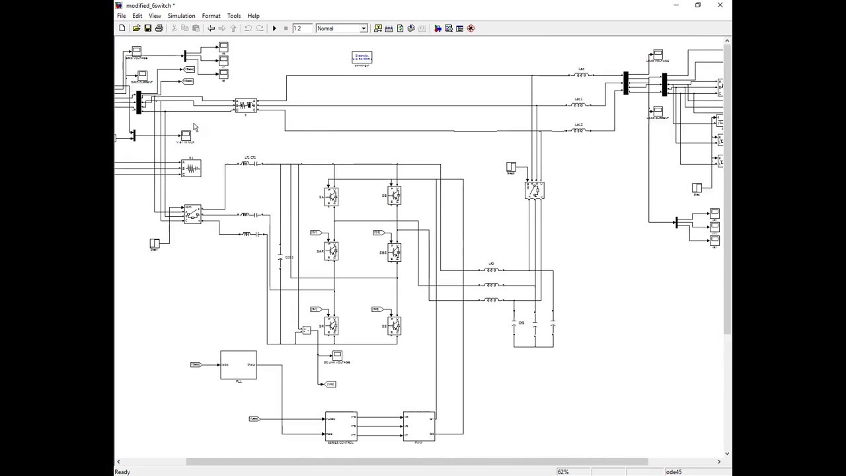The height and width of the screenshot is (476, 846).
Task: Save the model using the floppy icon
Action: click(148, 28)
